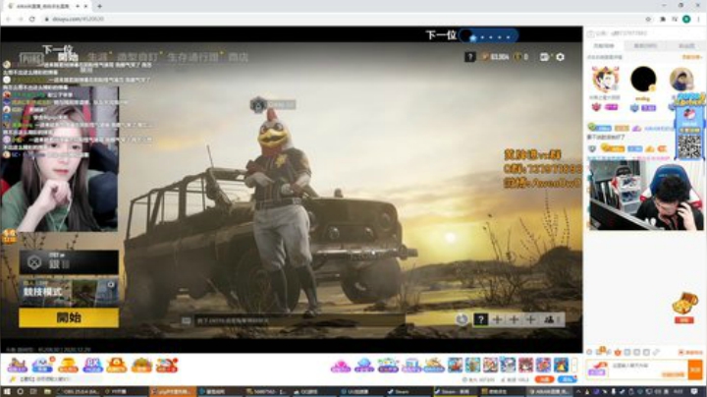Click the question mark beside team slots
Image resolution: width=707 pixels, height=397 pixels.
point(480,319)
